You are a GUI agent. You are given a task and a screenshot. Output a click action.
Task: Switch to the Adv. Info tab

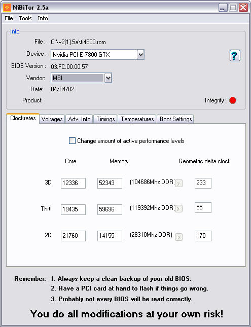(x=79, y=119)
